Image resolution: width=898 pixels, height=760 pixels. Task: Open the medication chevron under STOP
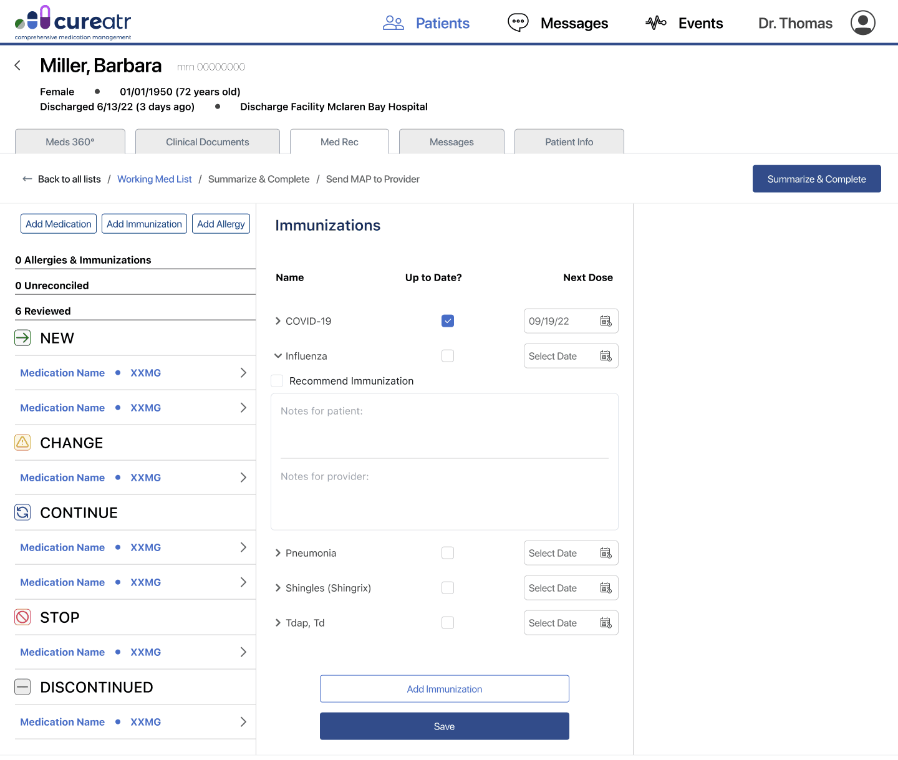pos(243,652)
